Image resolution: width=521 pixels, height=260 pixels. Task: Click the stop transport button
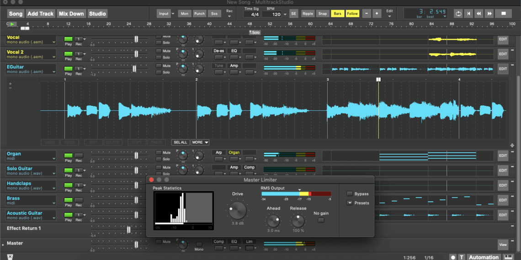click(x=504, y=14)
